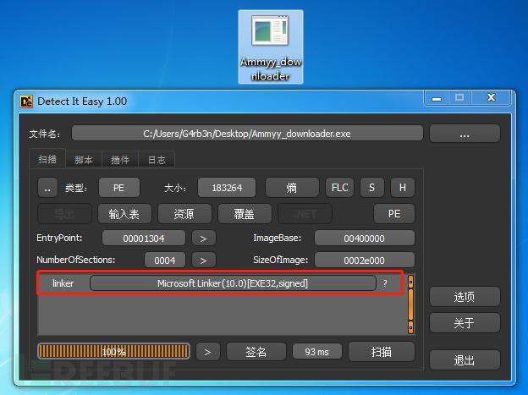This screenshot has height=395, width=528.
Task: Open the Ammyy_downloader desktop icon
Action: pos(271,47)
